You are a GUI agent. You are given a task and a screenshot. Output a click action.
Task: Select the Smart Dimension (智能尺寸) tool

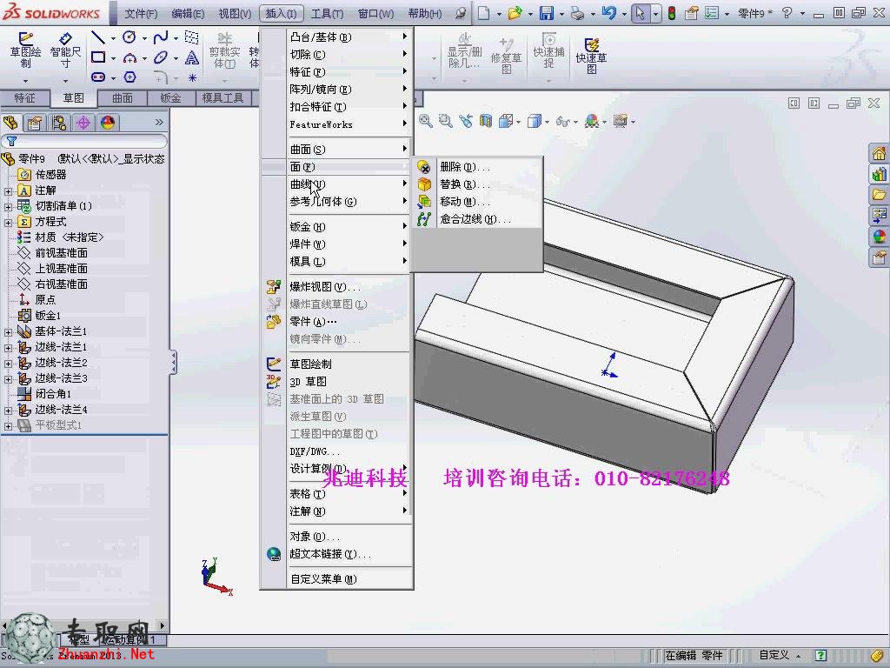[x=65, y=50]
